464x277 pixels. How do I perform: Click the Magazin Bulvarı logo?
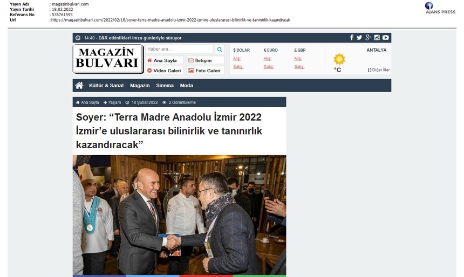tap(108, 59)
